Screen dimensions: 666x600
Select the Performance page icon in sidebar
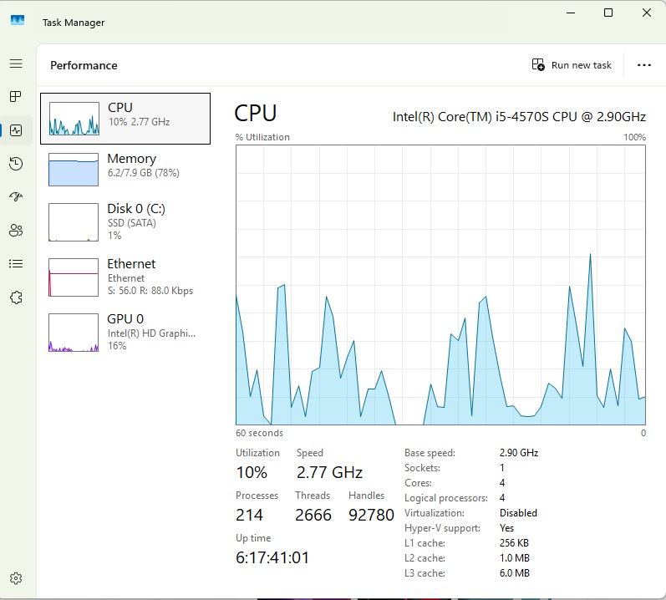[16, 130]
